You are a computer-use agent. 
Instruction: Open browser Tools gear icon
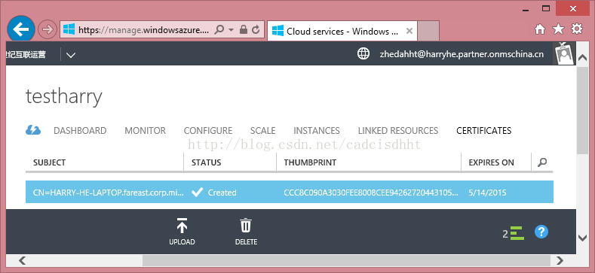pyautogui.click(x=577, y=29)
